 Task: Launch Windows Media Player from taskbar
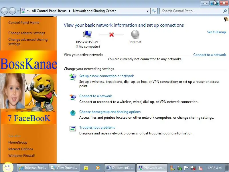[x=98, y=168]
